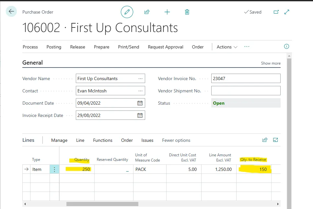Open the Item line's three-dot menu

pyautogui.click(x=54, y=169)
